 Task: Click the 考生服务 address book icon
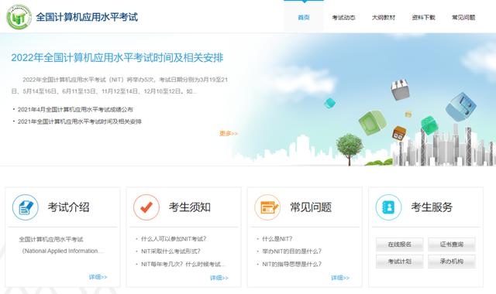(x=388, y=207)
